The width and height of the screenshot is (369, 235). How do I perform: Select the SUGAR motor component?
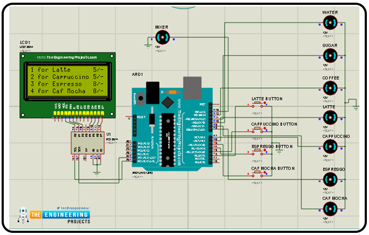(330, 56)
